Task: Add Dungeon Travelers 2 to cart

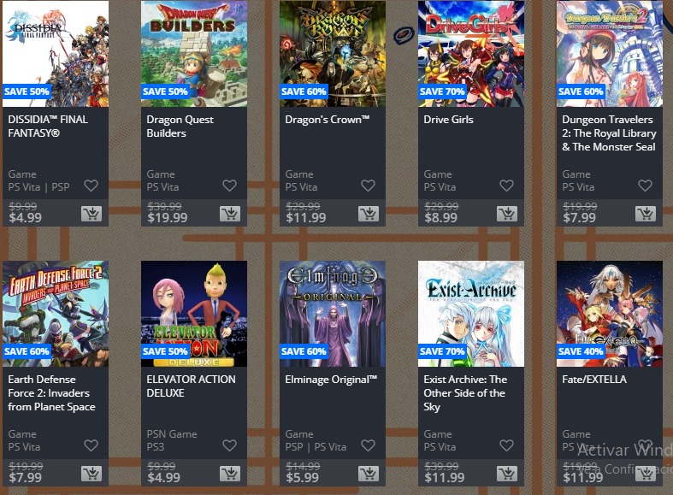Action: [646, 214]
